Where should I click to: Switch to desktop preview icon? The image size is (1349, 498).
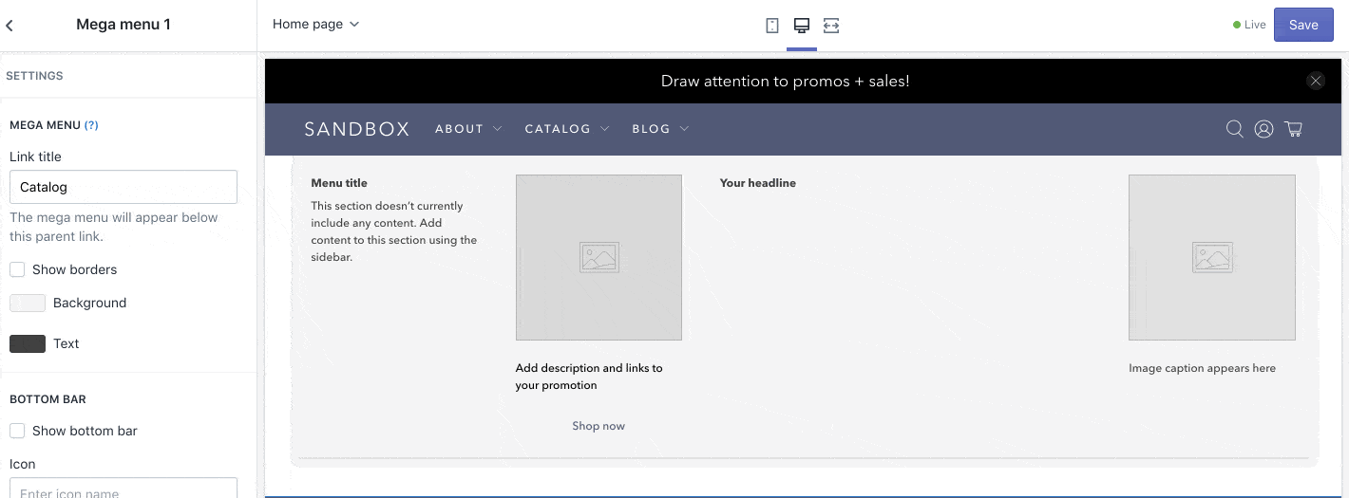pyautogui.click(x=802, y=26)
